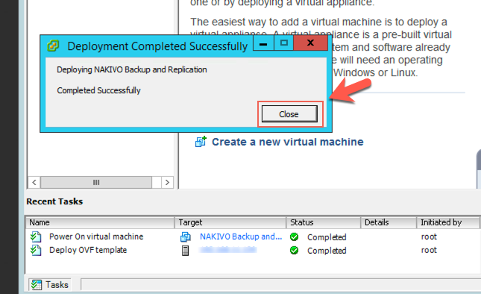Viewport: 481px width, 294px height.
Task: Open the NAKIVO Backup and... target link
Action: point(241,237)
